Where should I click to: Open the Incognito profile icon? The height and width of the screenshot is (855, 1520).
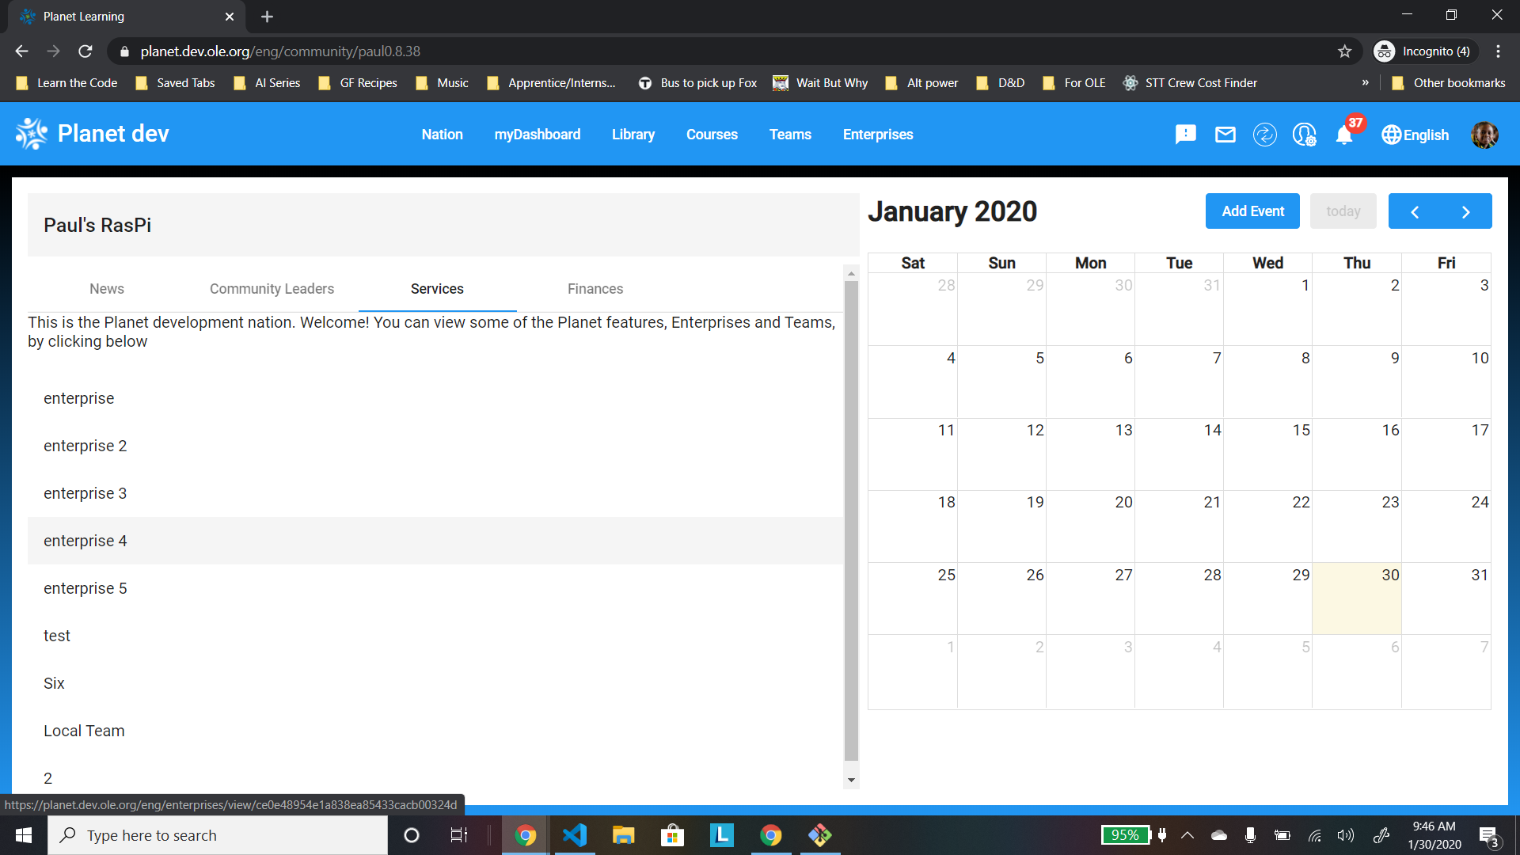1385,51
